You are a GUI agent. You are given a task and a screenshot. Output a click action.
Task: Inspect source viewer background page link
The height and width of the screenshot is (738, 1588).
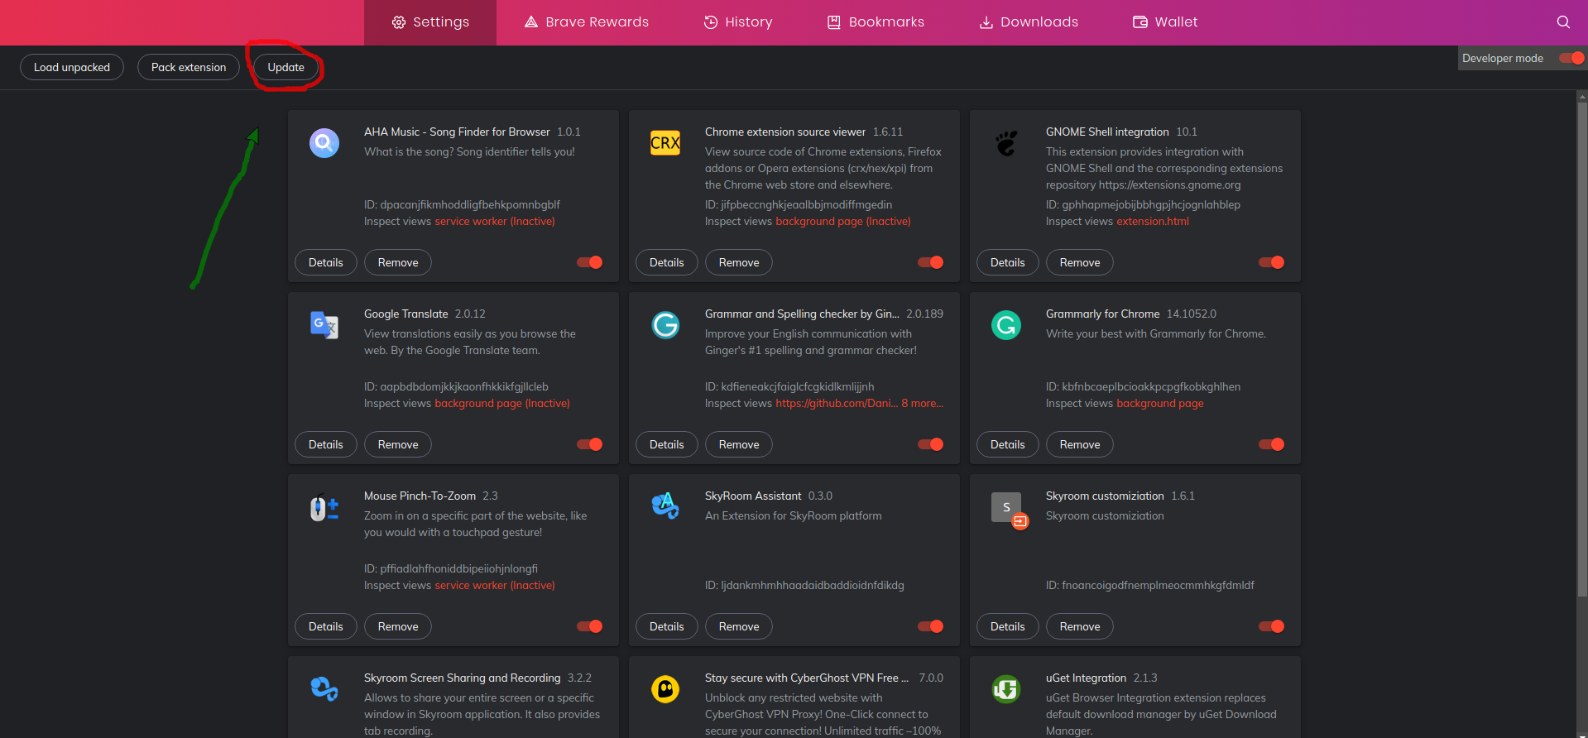tap(843, 222)
